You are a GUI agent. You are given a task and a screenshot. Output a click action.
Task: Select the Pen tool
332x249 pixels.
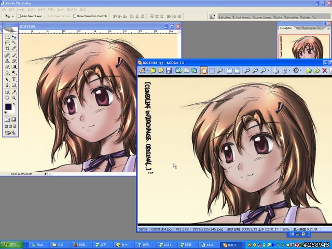tap(7, 85)
